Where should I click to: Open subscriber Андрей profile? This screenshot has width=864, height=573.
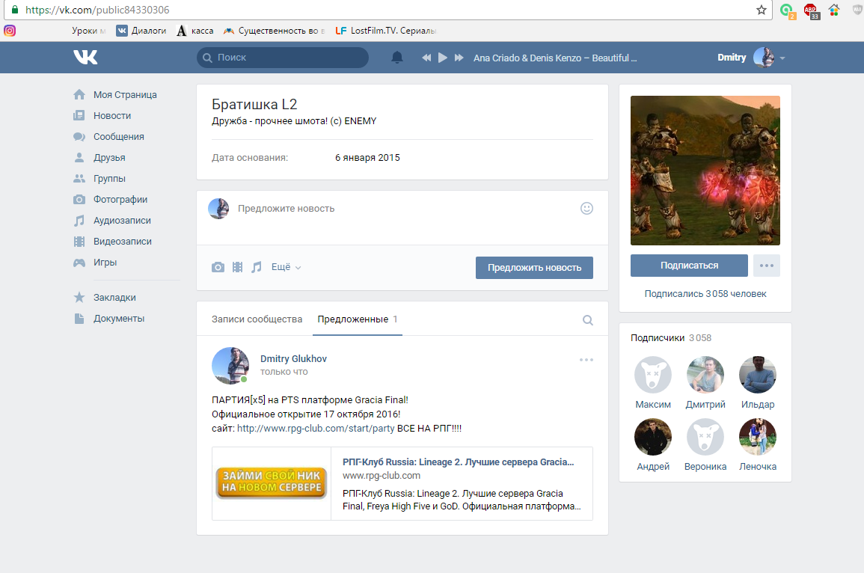(x=653, y=444)
